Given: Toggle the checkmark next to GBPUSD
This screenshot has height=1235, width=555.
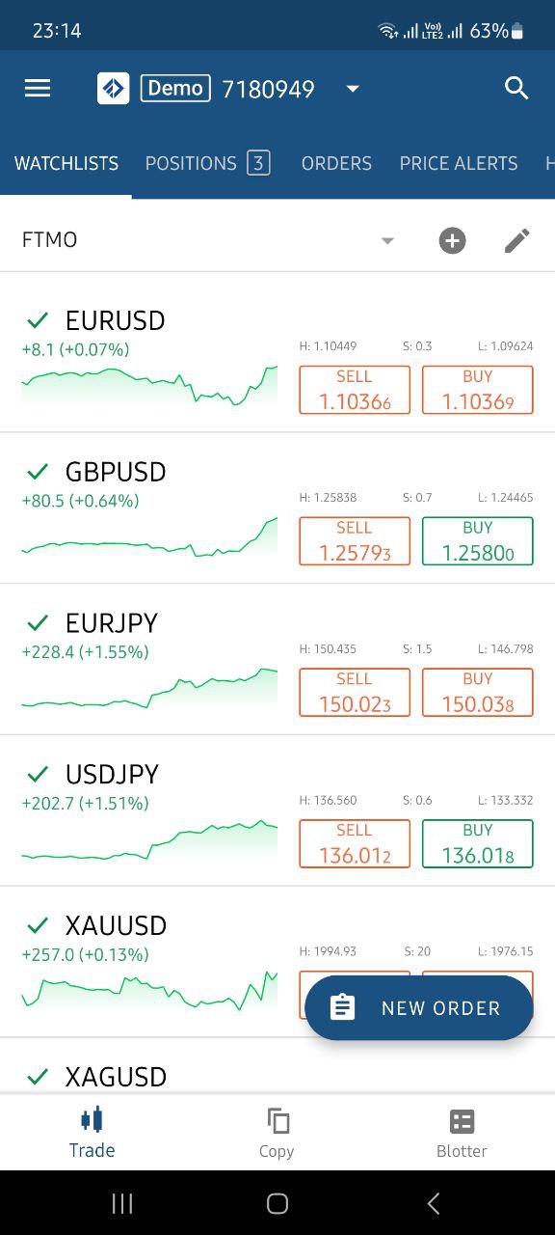Looking at the screenshot, I should [38, 472].
